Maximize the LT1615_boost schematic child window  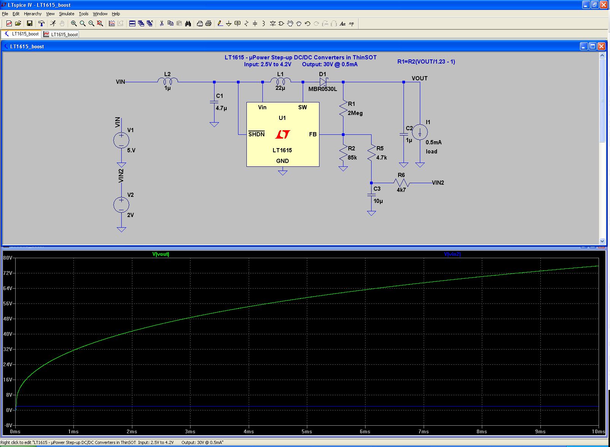pos(593,46)
